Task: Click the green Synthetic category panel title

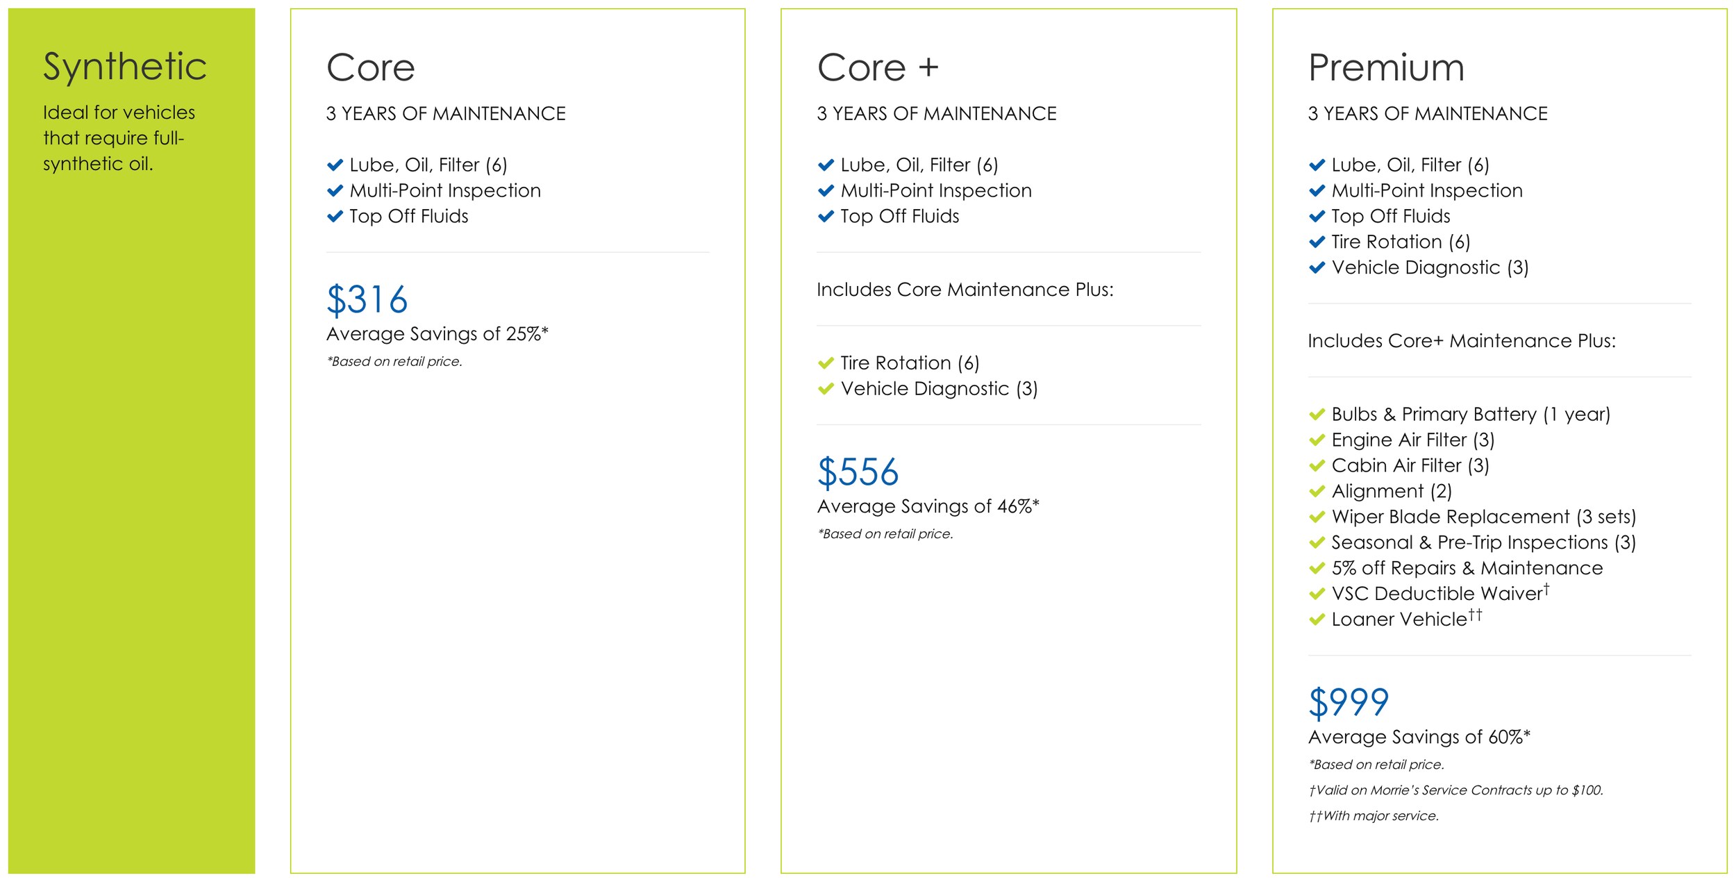Action: 125,67
